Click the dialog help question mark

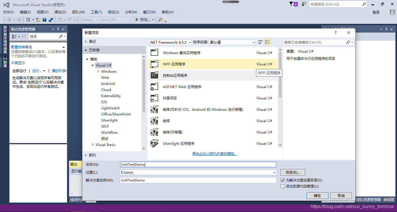click(335, 33)
